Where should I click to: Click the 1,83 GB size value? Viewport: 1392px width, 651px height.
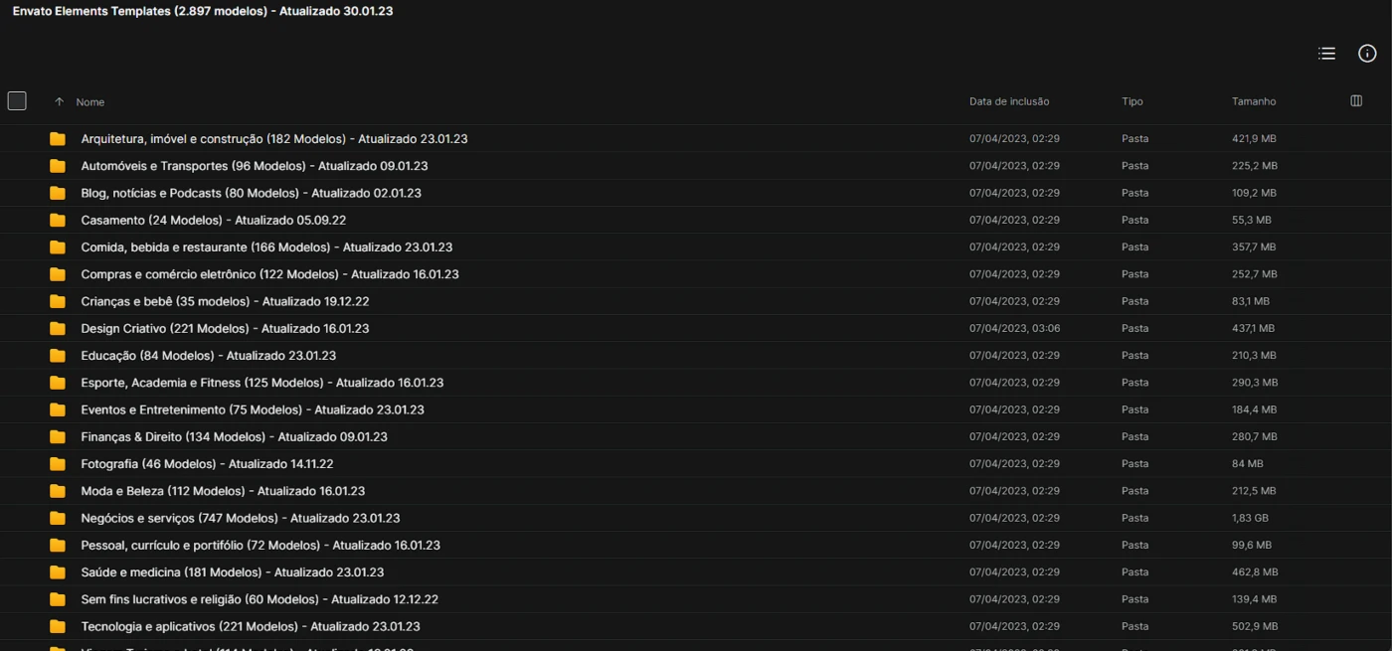click(x=1250, y=518)
